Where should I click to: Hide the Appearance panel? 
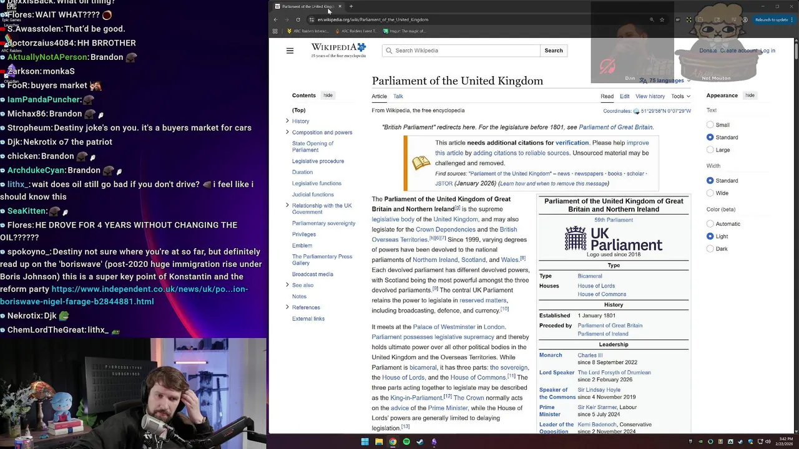tap(750, 95)
